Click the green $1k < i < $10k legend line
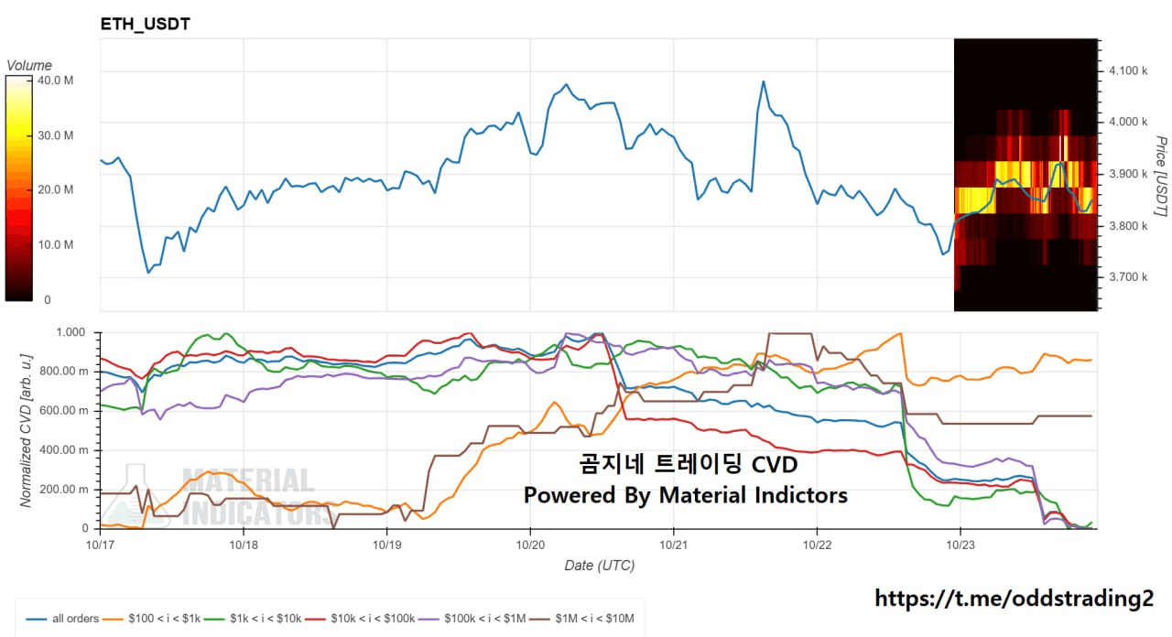Image resolution: width=1172 pixels, height=637 pixels. [x=215, y=619]
